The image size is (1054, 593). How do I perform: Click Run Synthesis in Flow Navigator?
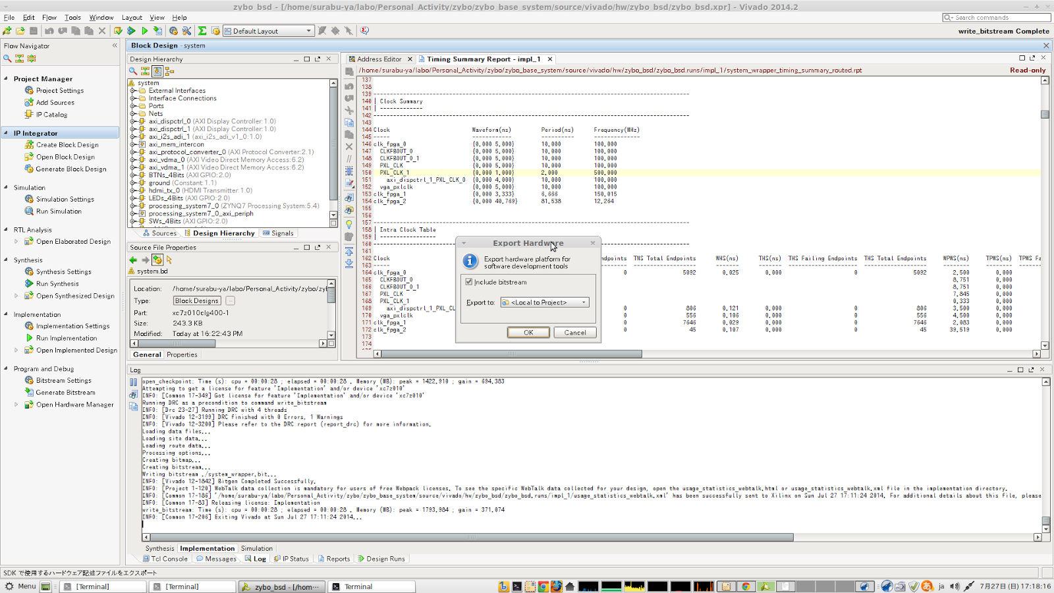tap(57, 284)
